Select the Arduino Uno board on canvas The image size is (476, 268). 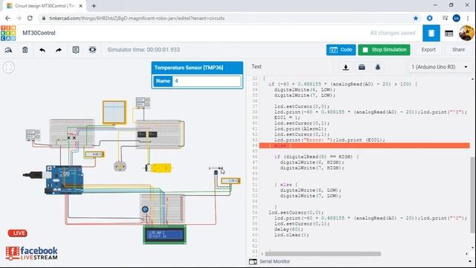coord(65,179)
